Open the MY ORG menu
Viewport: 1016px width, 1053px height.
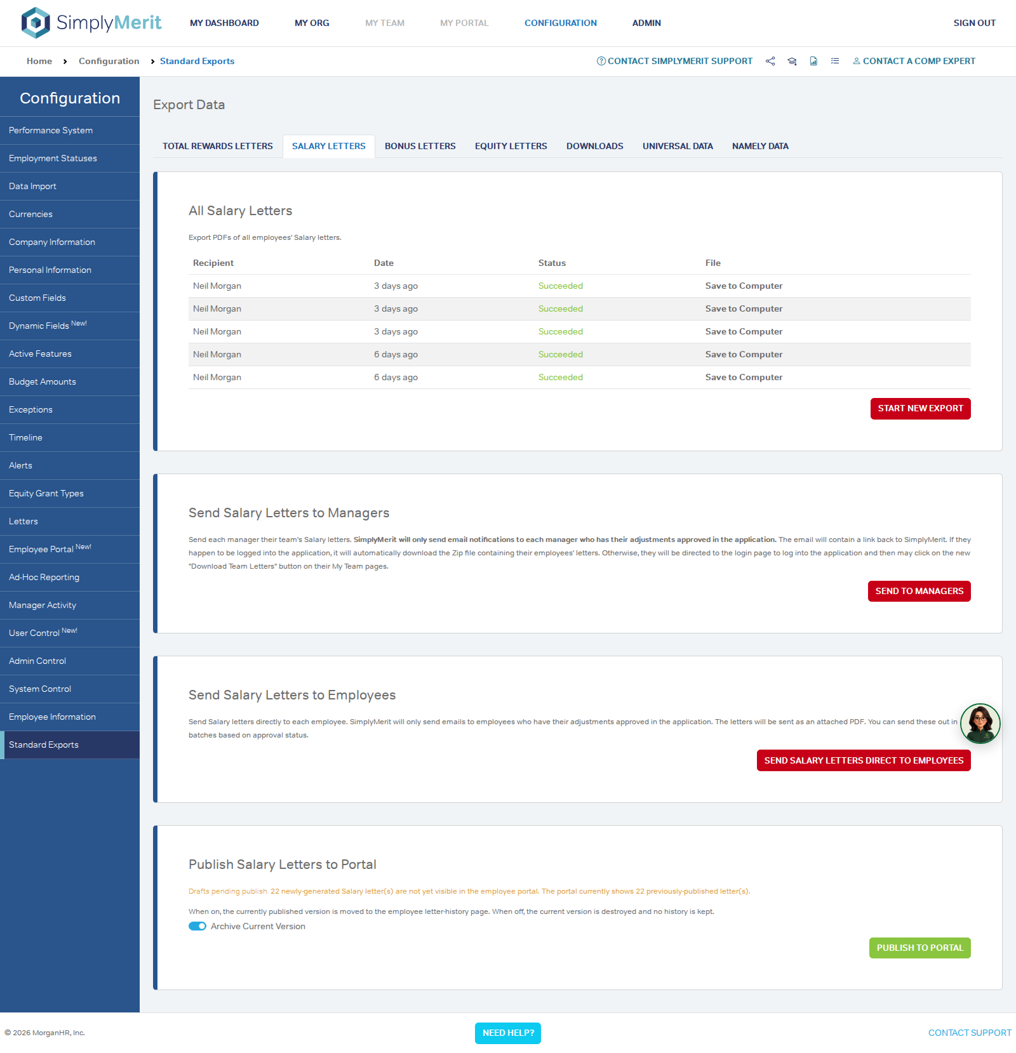point(312,23)
